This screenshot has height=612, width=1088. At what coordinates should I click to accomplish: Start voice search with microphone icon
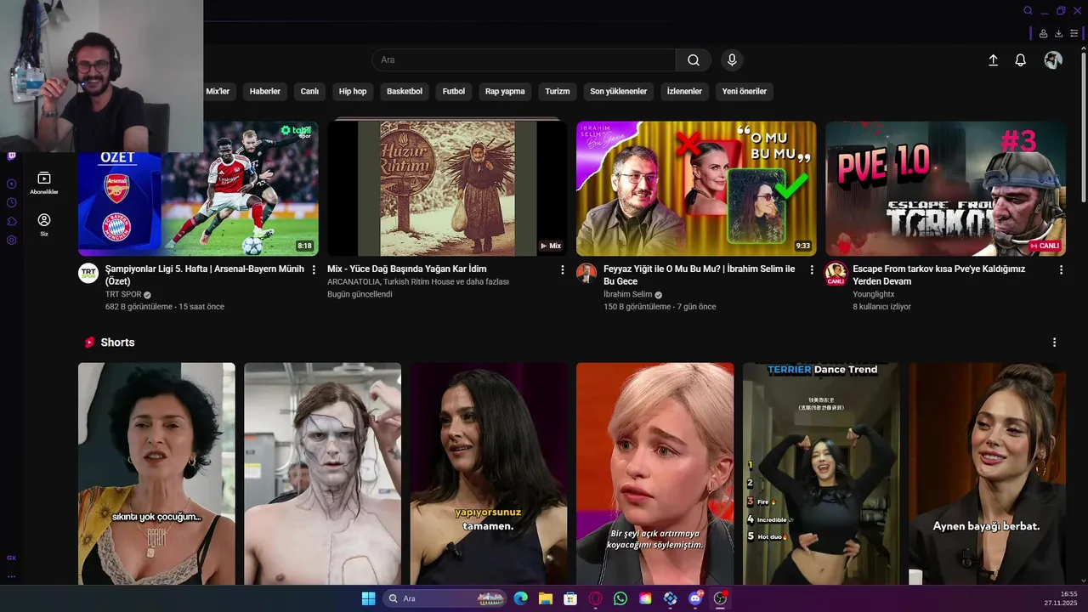(732, 59)
